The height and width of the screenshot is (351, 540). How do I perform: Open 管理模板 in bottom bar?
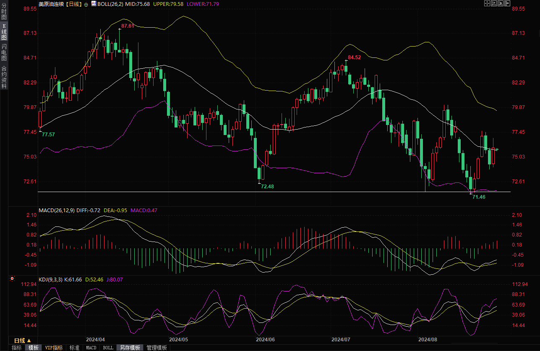click(157, 348)
